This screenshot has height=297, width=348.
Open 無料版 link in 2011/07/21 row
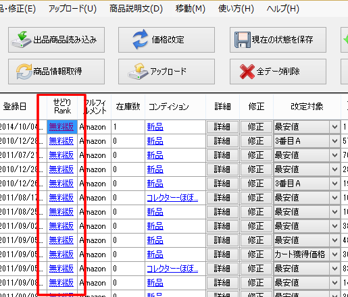coord(61,155)
